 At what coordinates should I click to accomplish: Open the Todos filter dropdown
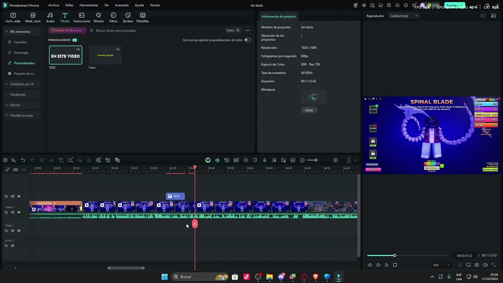pos(233,30)
